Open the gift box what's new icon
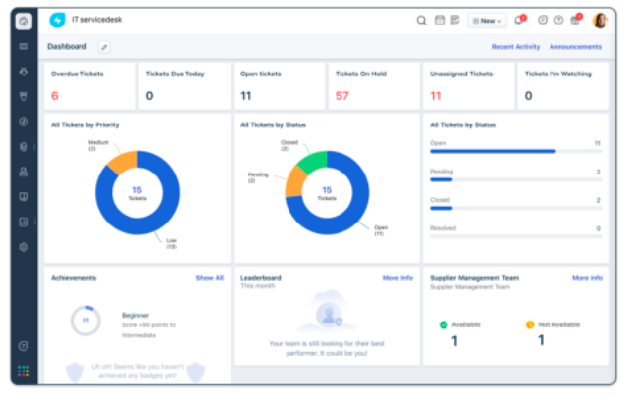630x397 pixels. pos(575,20)
